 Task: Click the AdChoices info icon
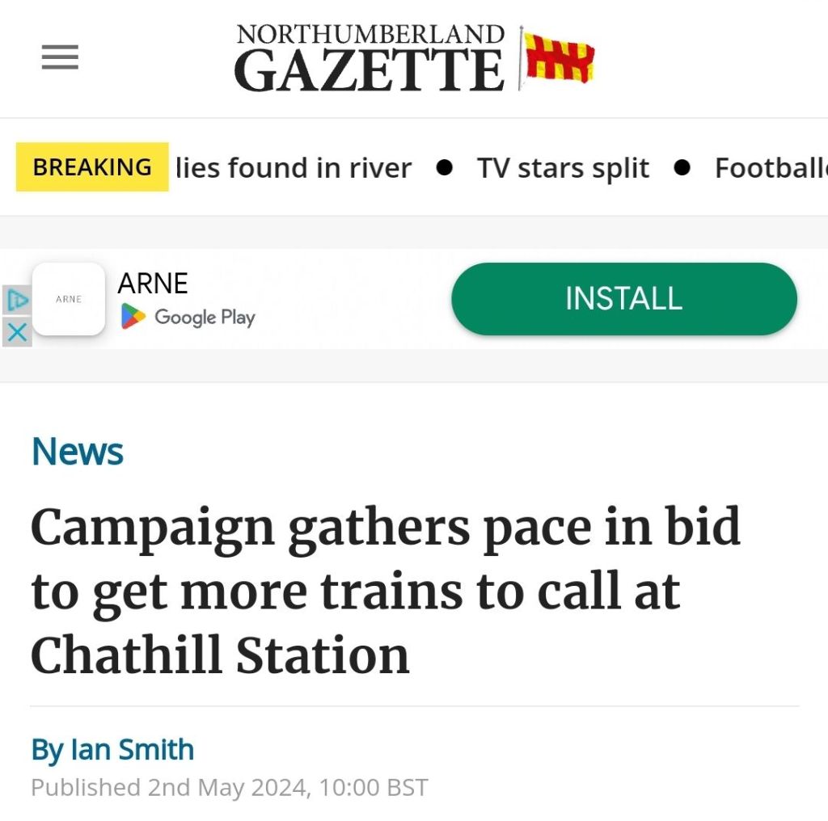[x=17, y=301]
